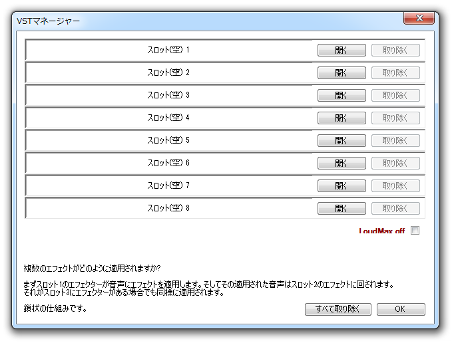Click the 鎖状の仕組みです text
This screenshot has height=343, width=452.
55,308
